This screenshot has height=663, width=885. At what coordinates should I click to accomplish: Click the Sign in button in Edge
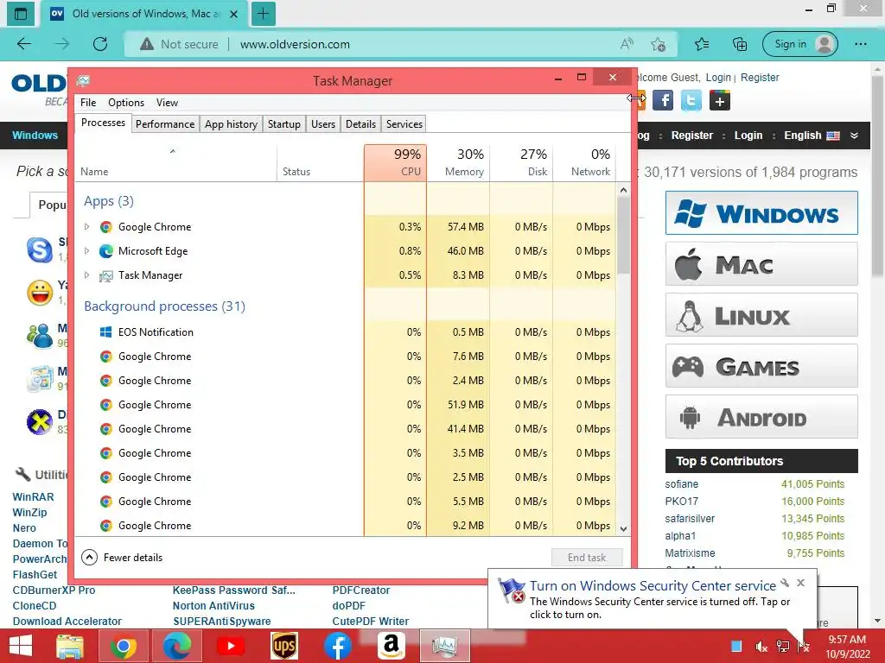[x=799, y=44]
